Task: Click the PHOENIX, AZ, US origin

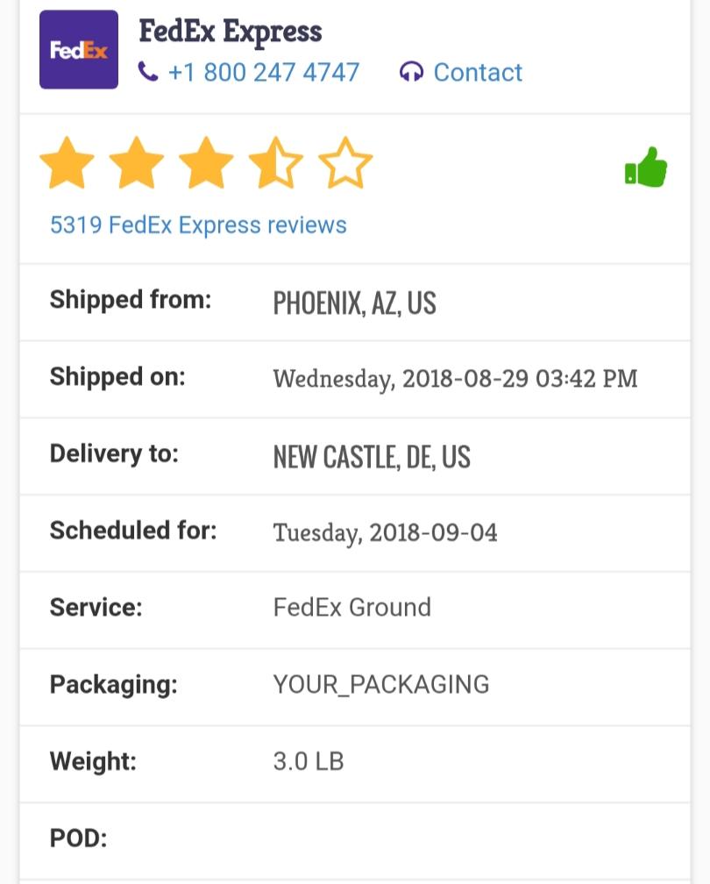Action: (354, 303)
